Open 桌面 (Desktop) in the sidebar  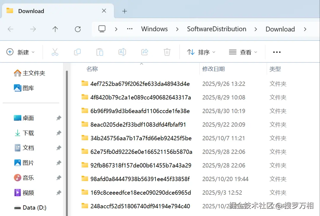tap(24, 118)
